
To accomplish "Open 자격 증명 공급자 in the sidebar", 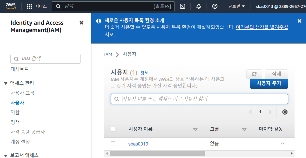I will (x=28, y=132).
